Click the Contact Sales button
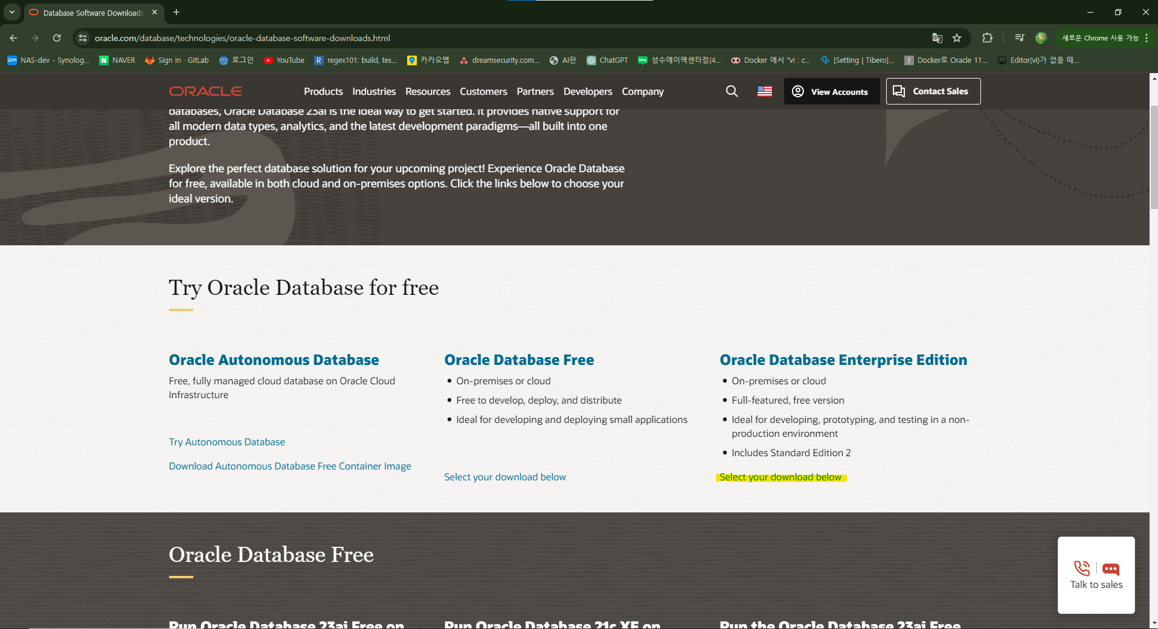Viewport: 1158px width, 629px height. click(x=933, y=91)
